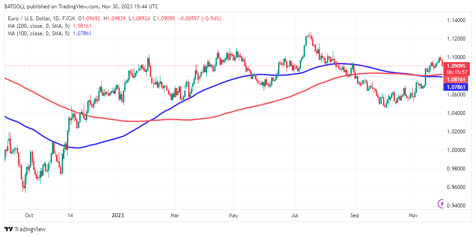Click the 0.94000 price axis label
The image size is (476, 237).
click(457, 205)
